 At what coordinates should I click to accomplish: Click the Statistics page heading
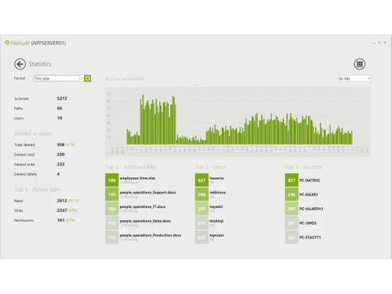(x=40, y=64)
